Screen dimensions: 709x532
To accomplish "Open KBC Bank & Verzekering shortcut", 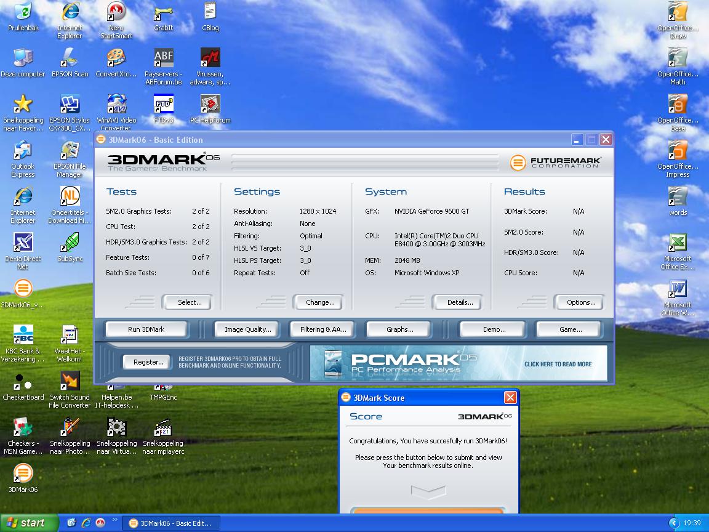I will pyautogui.click(x=23, y=343).
